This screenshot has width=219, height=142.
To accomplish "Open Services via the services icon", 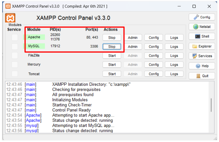I will coord(202,56).
